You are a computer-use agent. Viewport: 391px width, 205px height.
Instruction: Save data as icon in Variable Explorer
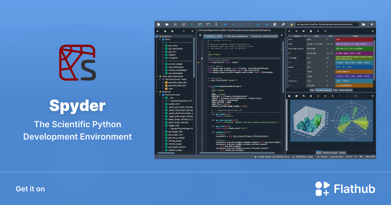(x=296, y=31)
